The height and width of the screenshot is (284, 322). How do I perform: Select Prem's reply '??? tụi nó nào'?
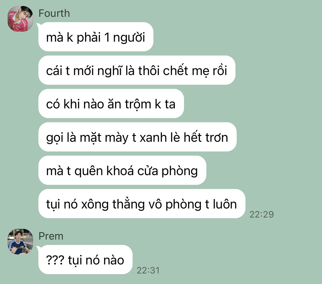[x=85, y=260]
